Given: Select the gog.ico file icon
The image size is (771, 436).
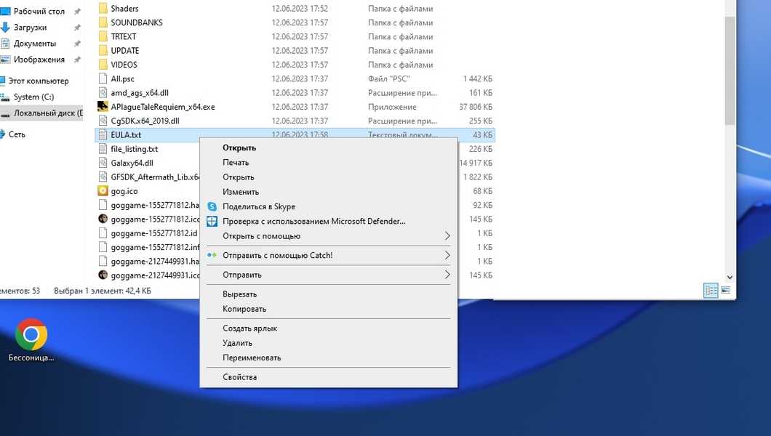Looking at the screenshot, I should pos(103,191).
